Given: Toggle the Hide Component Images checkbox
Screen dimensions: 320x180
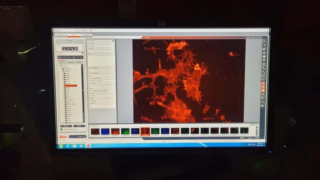Looking at the screenshot, I should (62, 129).
